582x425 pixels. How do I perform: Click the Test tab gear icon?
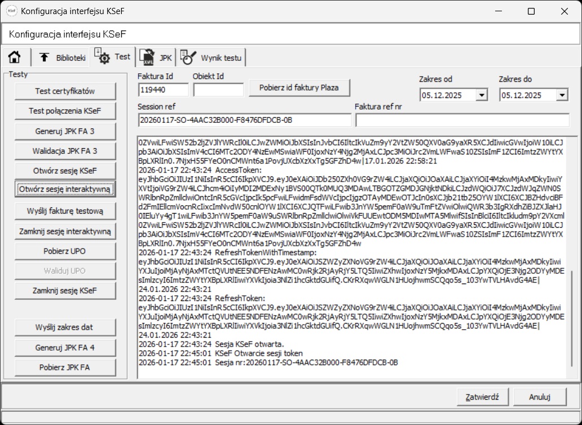coord(102,56)
